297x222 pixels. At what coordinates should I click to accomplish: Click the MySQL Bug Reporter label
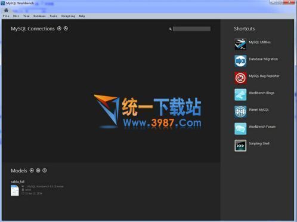[264, 76]
